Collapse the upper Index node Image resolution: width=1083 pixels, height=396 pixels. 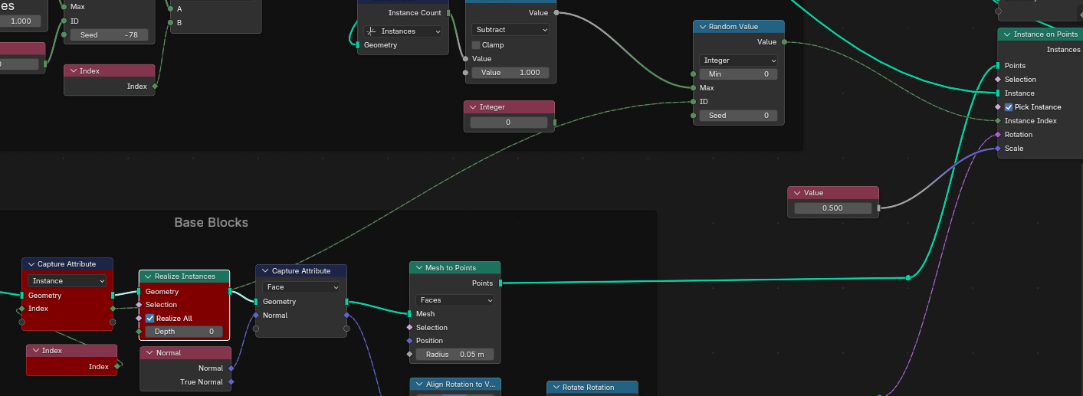(73, 71)
